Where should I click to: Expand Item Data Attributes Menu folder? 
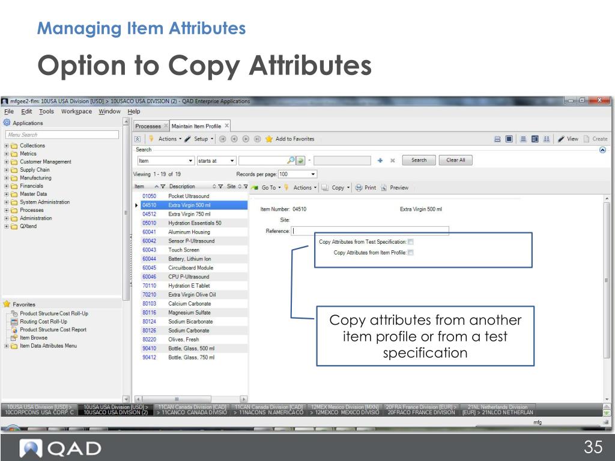click(6, 346)
